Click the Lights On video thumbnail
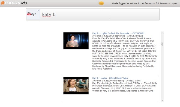180x107 pixels. click(x=76, y=41)
